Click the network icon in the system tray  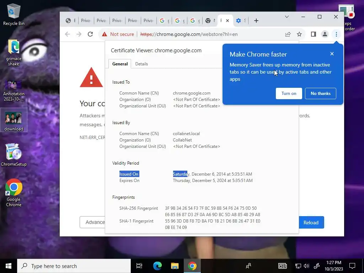(x=298, y=266)
